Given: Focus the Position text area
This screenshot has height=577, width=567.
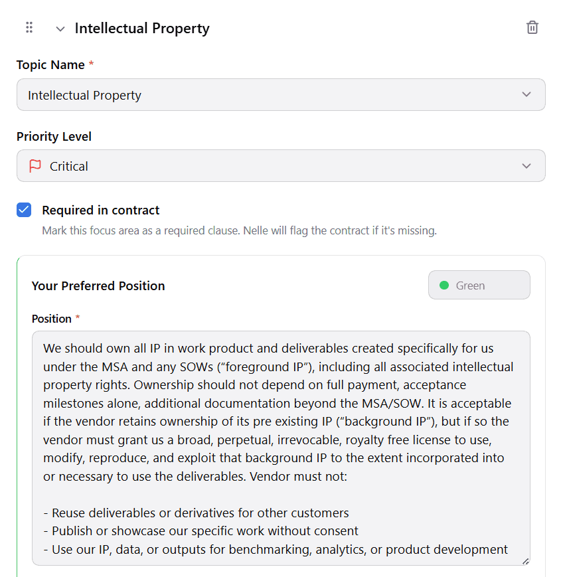Looking at the screenshot, I should pyautogui.click(x=281, y=448).
